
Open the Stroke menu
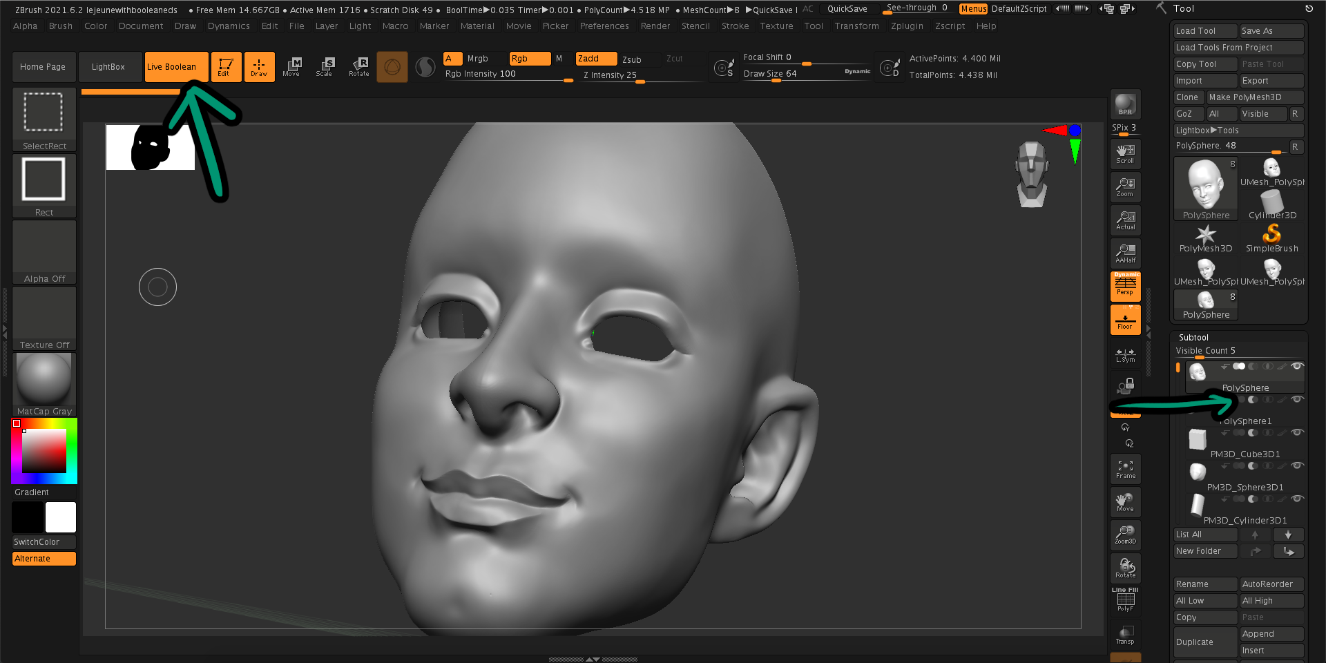[x=735, y=26]
